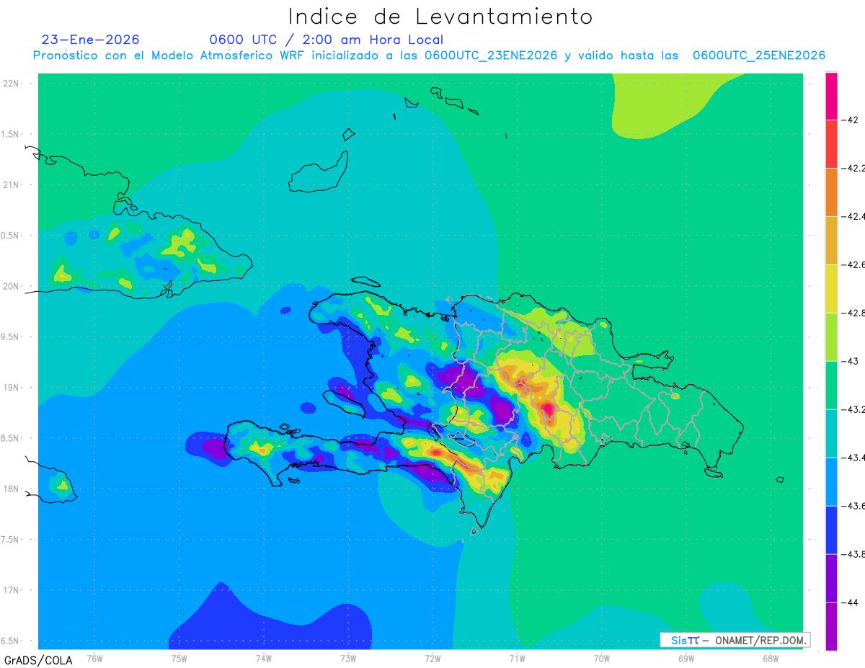865x668 pixels.
Task: Click the '74W' longitude label
Action: (263, 659)
